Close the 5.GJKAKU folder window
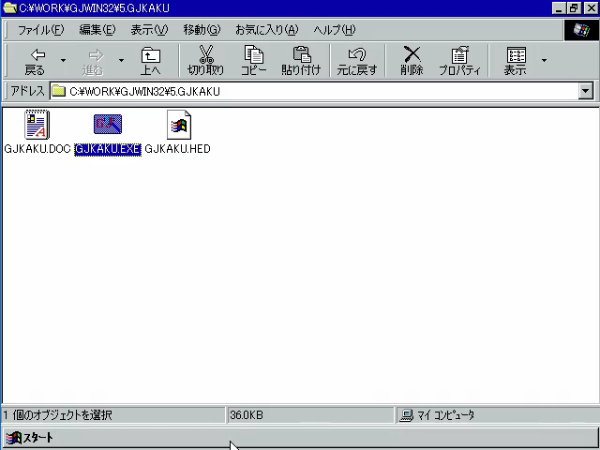 (x=591, y=8)
